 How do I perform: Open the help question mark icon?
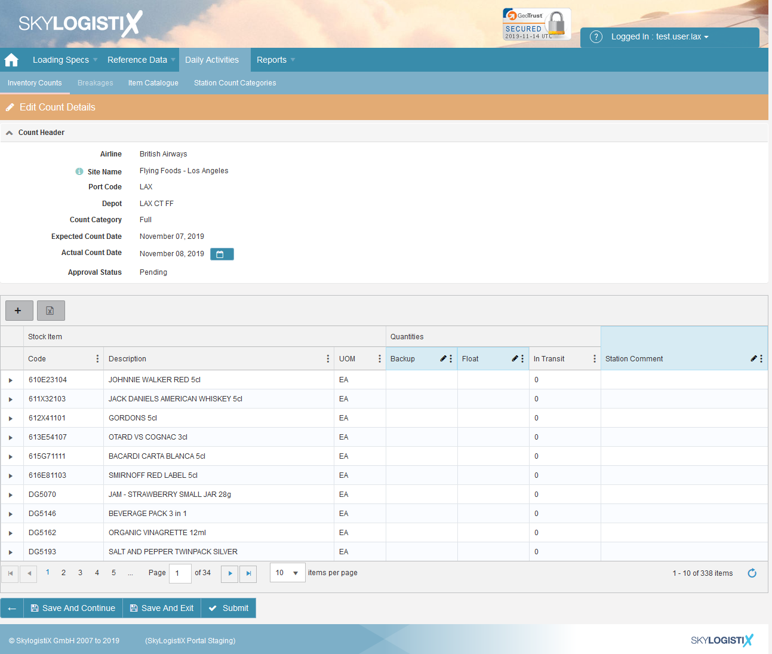596,36
